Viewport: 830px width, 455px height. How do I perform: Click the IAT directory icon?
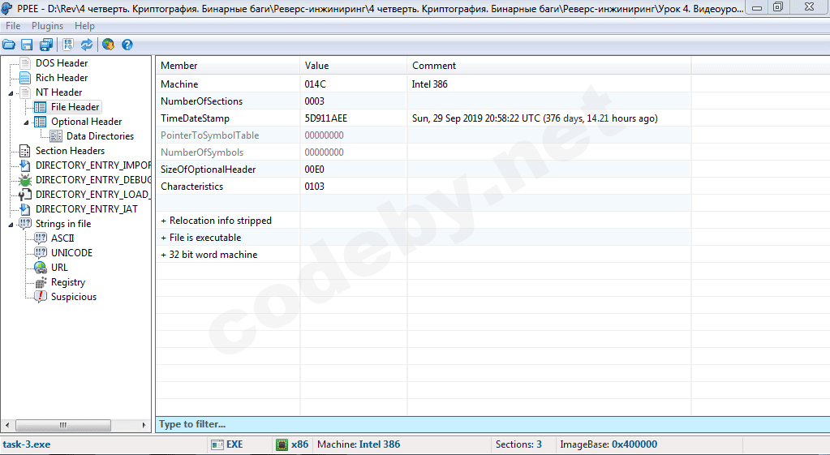coord(25,209)
